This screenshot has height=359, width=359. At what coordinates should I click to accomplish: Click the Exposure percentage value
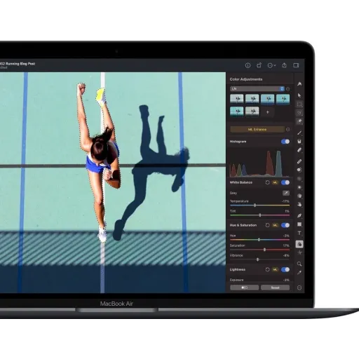click(x=286, y=280)
